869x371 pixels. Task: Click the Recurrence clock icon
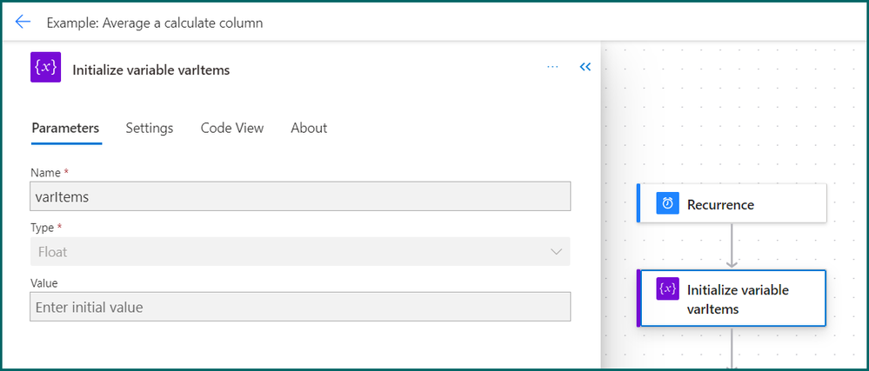click(x=667, y=204)
